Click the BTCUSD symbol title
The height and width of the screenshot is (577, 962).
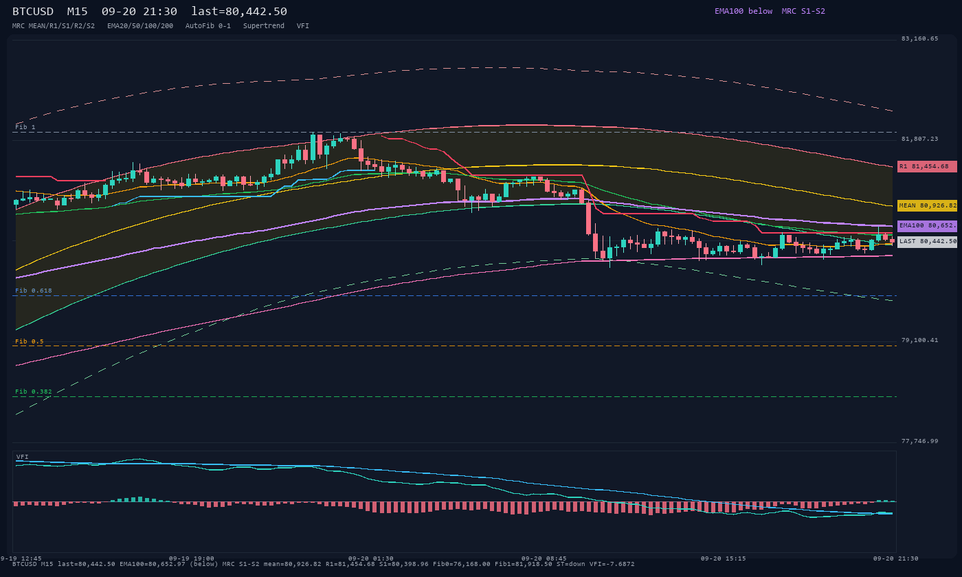pos(33,12)
